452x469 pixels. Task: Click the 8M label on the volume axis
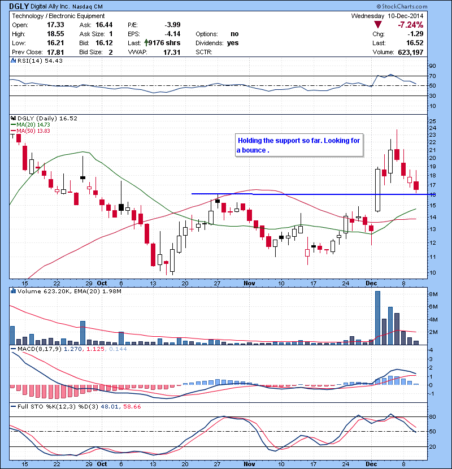click(433, 294)
